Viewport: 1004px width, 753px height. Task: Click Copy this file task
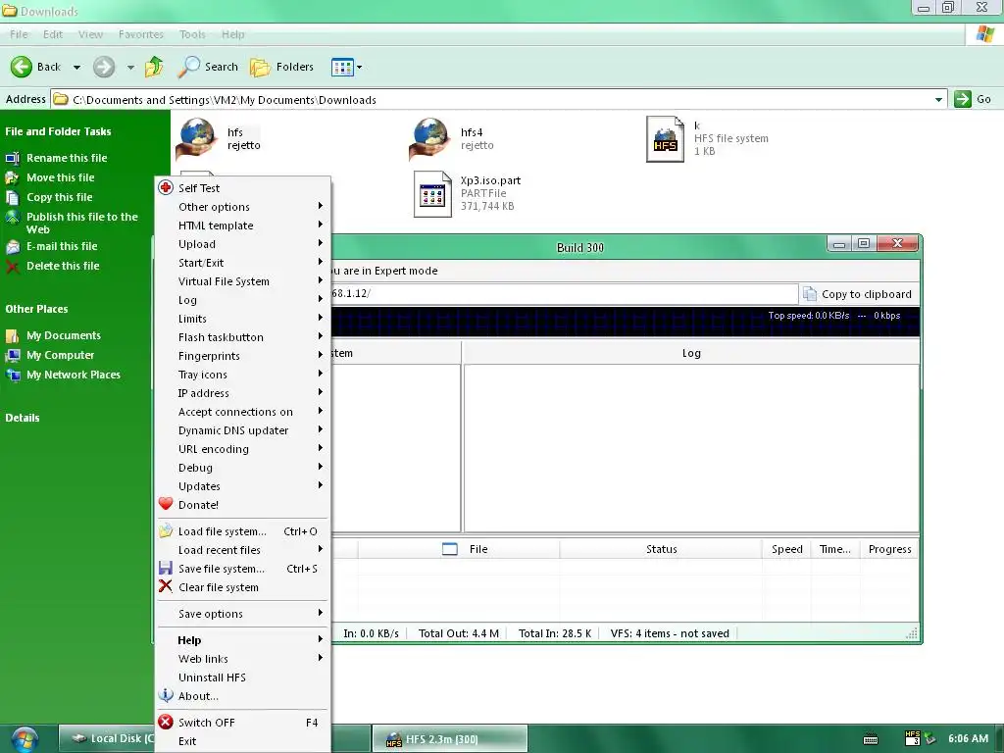[60, 197]
